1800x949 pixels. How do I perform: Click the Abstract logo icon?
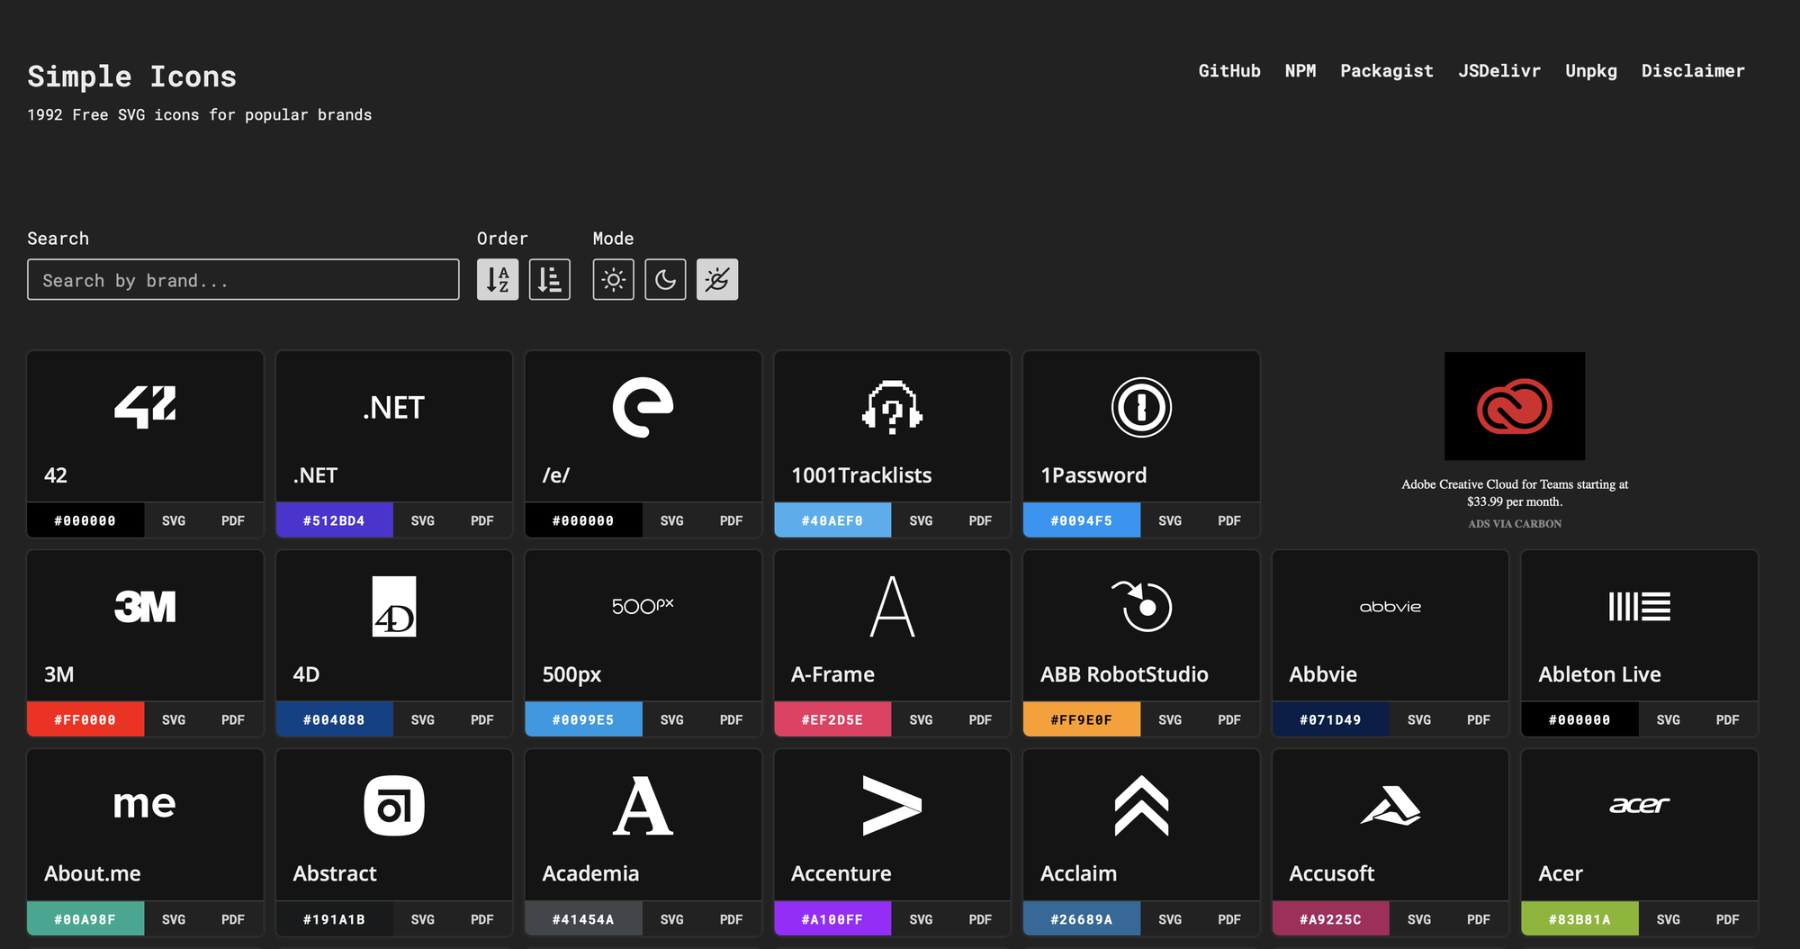394,806
